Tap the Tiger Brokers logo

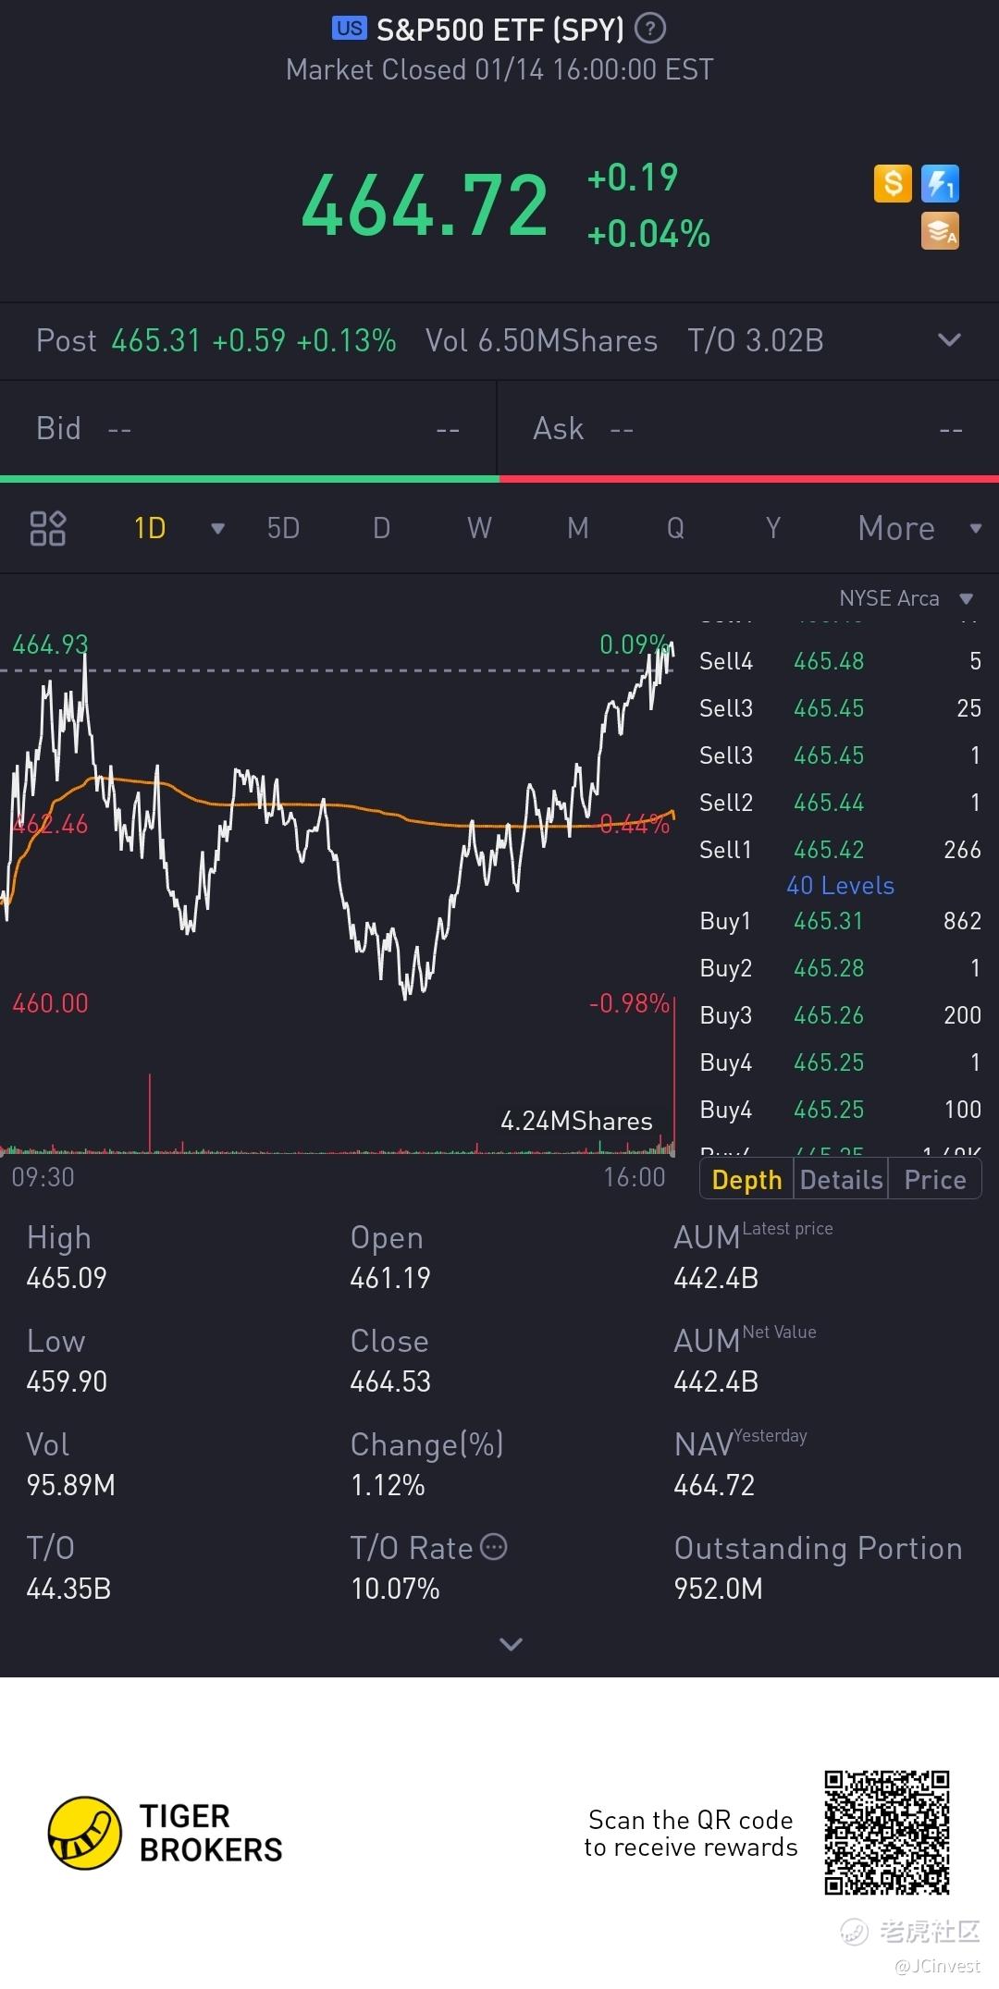tap(166, 1833)
